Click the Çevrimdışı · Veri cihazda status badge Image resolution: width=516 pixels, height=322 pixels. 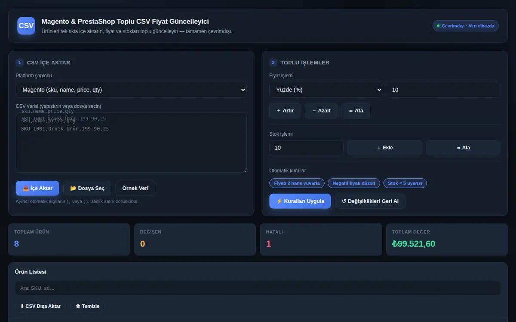465,26
